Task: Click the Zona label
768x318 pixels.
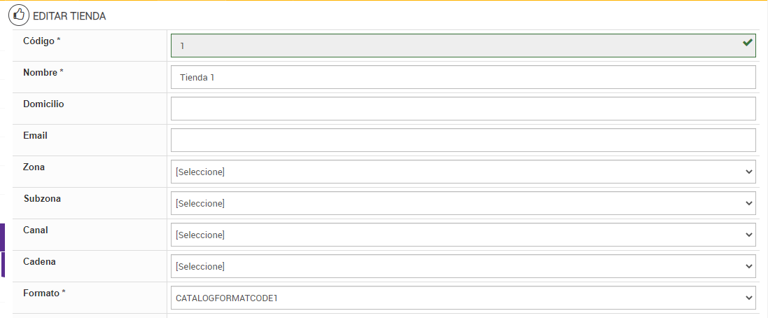Action: coord(34,167)
